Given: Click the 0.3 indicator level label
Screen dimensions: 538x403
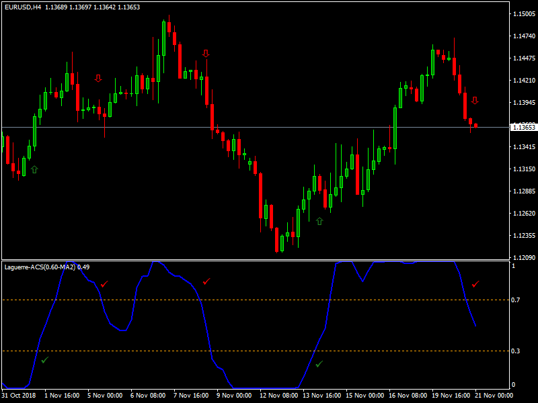Looking at the screenshot, I should [x=515, y=351].
